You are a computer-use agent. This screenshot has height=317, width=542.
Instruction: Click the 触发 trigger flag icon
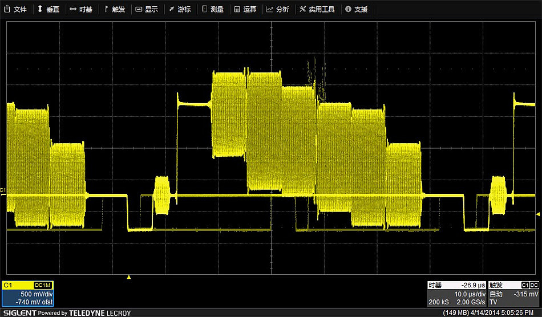[x=106, y=9]
